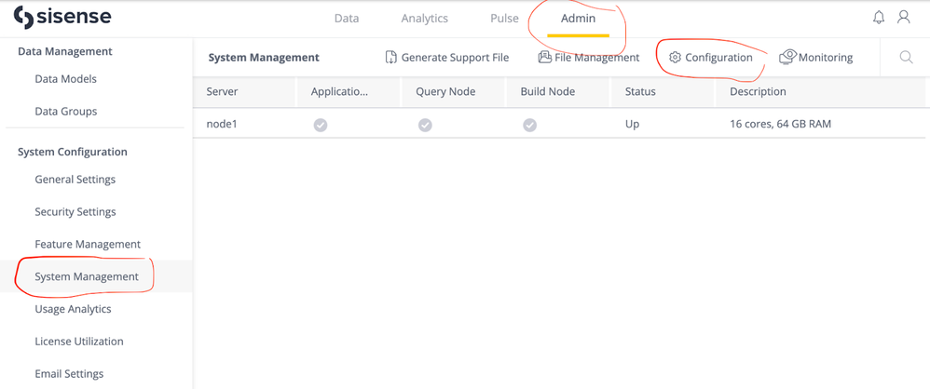Image resolution: width=930 pixels, height=389 pixels.
Task: Toggle node1 Application checkmark
Action: (x=321, y=125)
